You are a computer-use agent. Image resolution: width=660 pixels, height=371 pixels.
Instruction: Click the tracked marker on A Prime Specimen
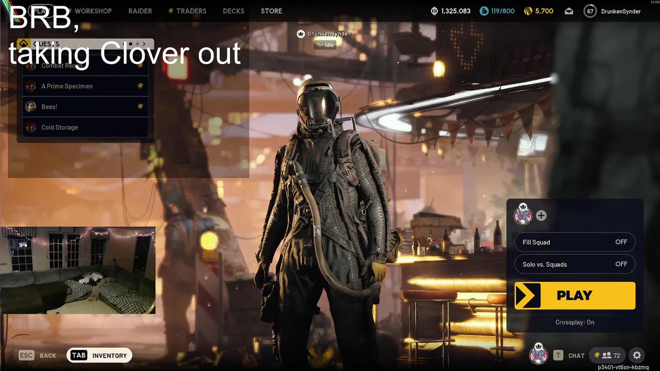pyautogui.click(x=140, y=86)
